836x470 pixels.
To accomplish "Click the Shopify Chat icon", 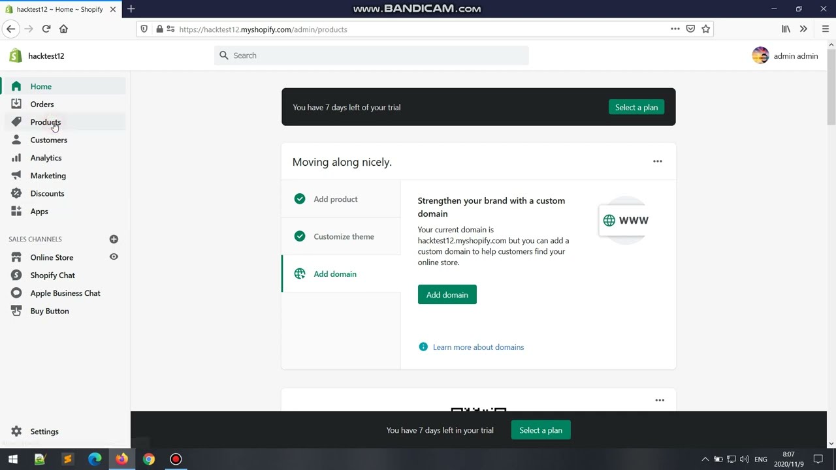I will pyautogui.click(x=16, y=275).
